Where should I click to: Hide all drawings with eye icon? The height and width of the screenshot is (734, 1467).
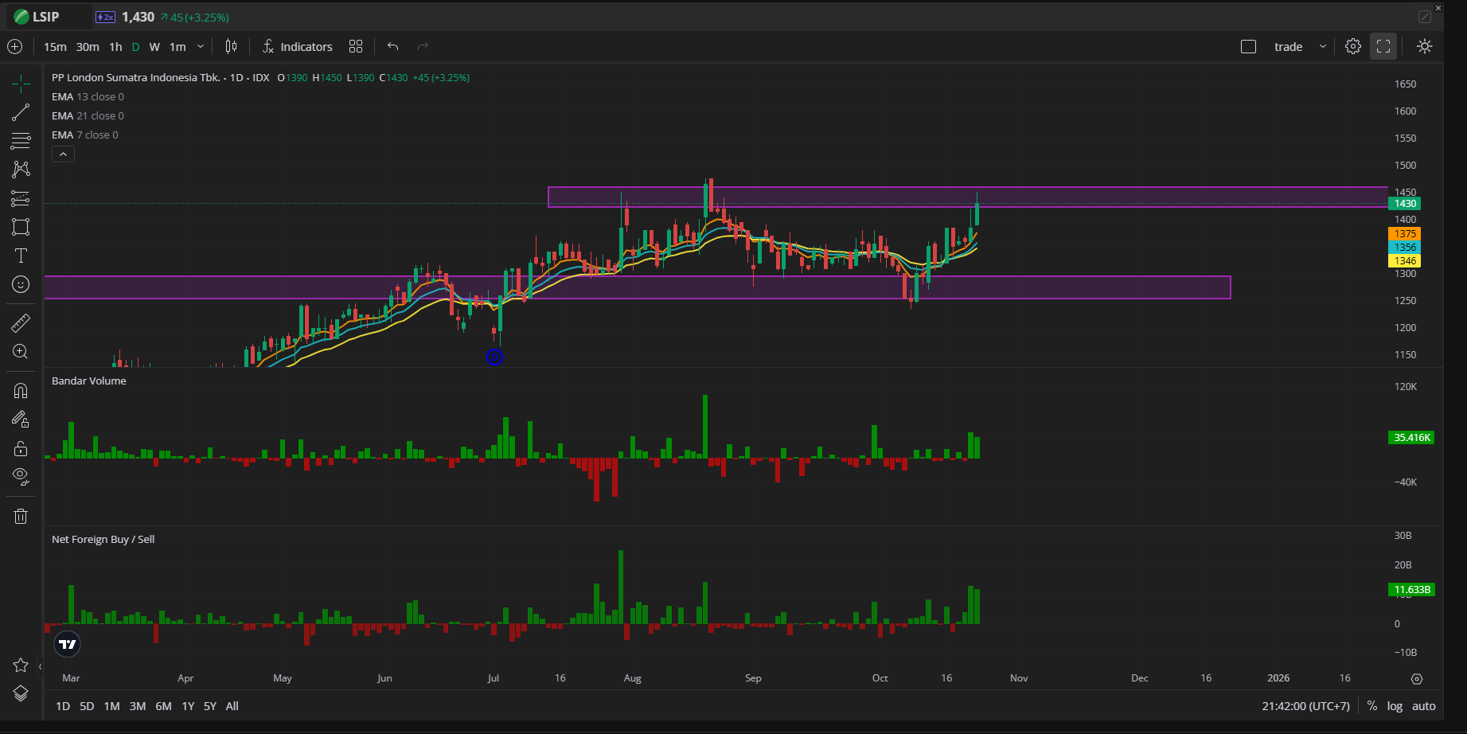[21, 477]
